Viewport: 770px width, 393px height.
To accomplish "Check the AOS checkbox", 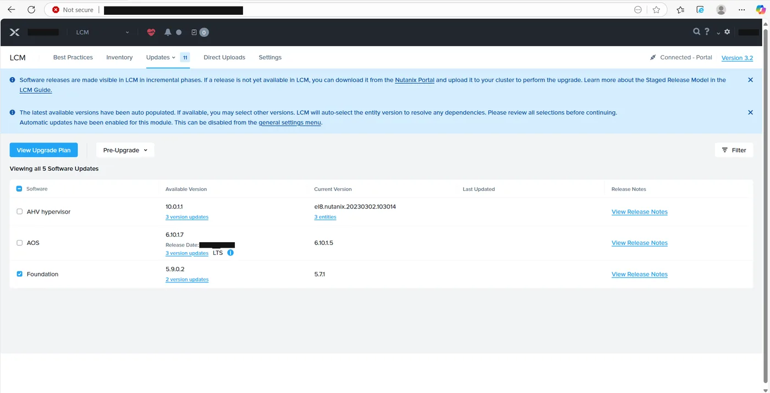I will (x=20, y=243).
